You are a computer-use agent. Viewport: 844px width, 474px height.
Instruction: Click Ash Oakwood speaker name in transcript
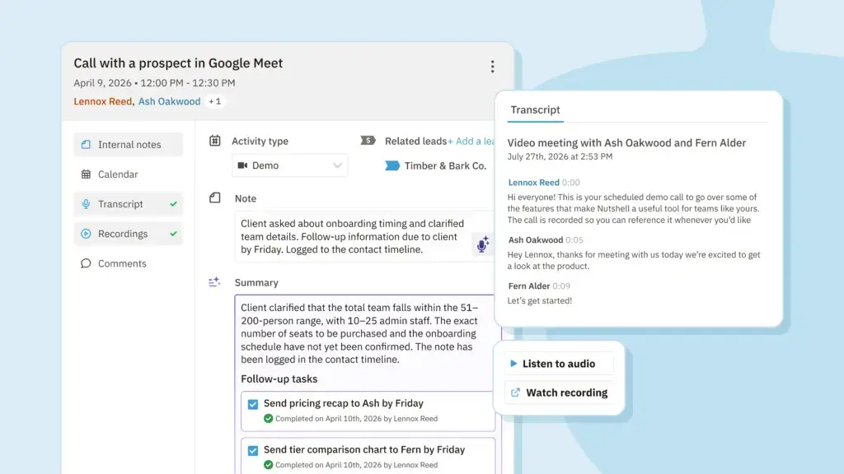click(535, 240)
